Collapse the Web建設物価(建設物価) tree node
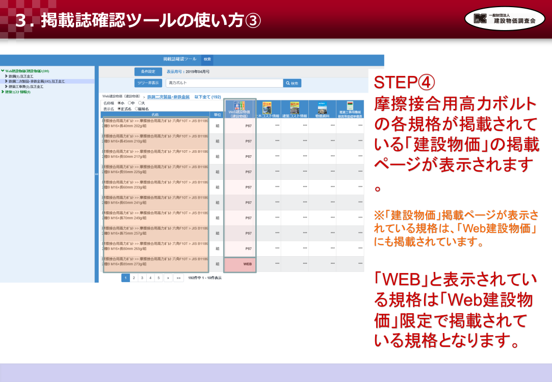 [x=3, y=71]
